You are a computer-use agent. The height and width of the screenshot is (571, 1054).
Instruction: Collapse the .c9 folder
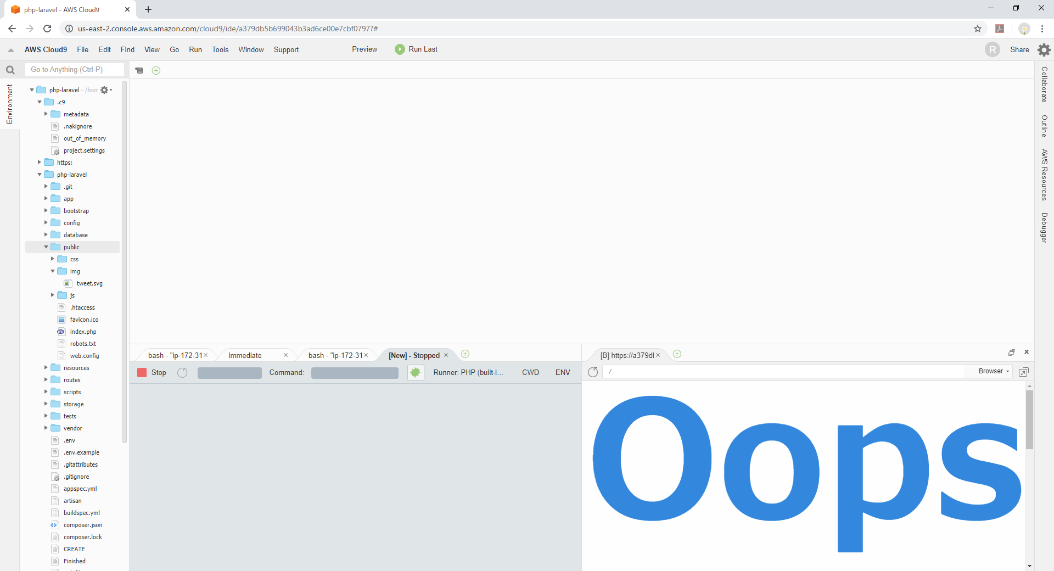(x=40, y=103)
